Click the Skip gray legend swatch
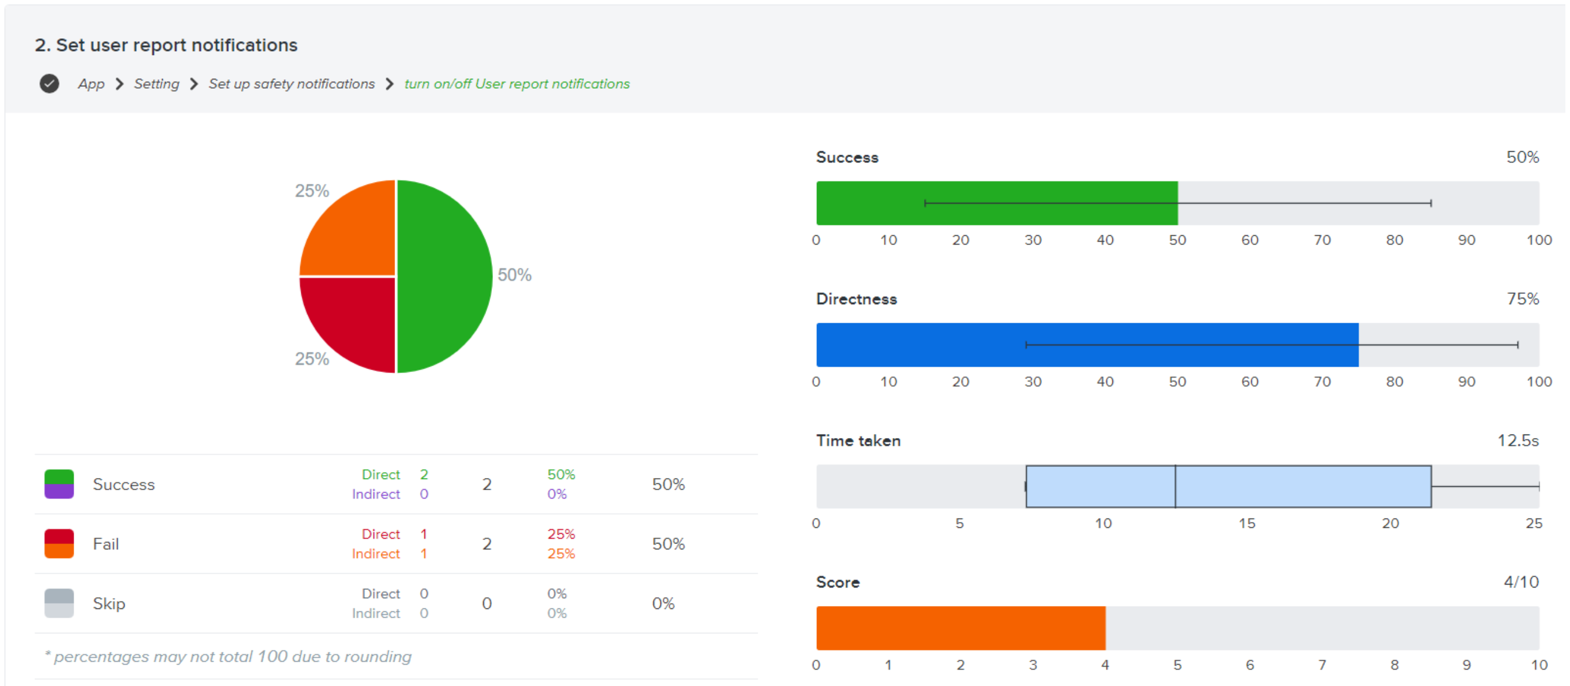Screen dimensions: 1570x686 pyautogui.click(x=59, y=603)
